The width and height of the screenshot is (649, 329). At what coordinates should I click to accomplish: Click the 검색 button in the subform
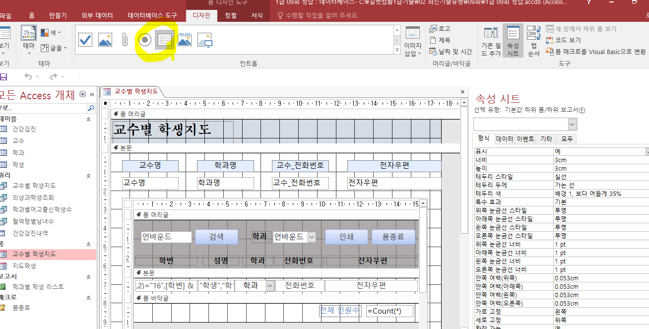pyautogui.click(x=216, y=237)
